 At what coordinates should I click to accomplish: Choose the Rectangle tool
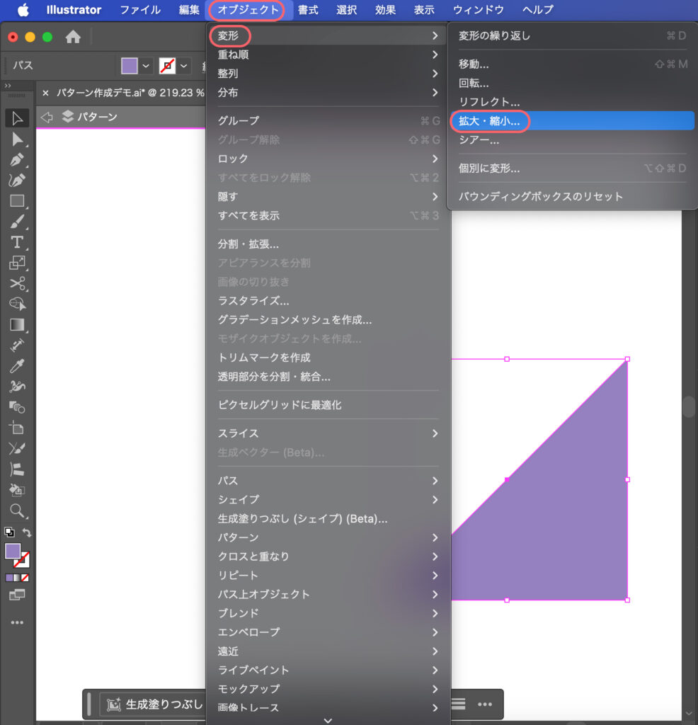tap(17, 201)
